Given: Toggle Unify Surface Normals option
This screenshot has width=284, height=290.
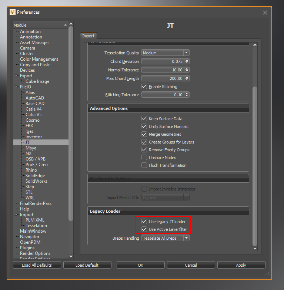Looking at the screenshot, I should (x=144, y=127).
